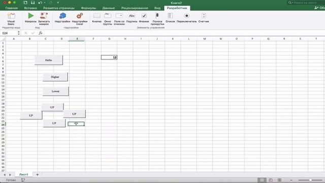The image size is (325, 183).
Task: Open the Формулы tab
Action: click(88, 8)
